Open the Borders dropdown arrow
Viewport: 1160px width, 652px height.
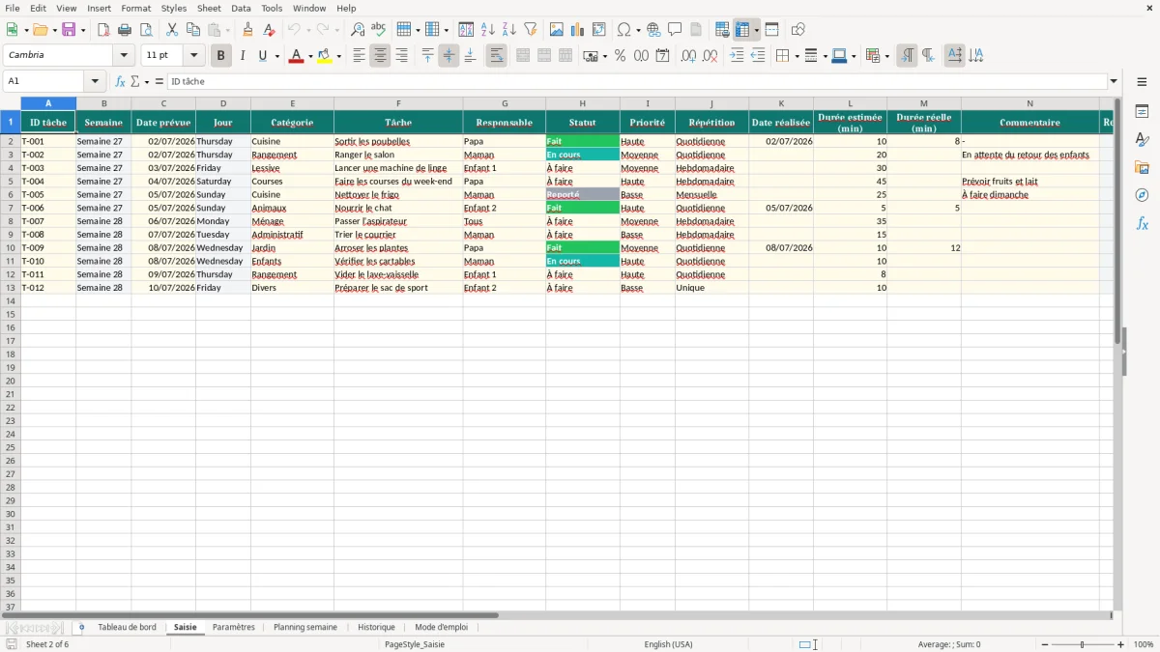pos(796,56)
